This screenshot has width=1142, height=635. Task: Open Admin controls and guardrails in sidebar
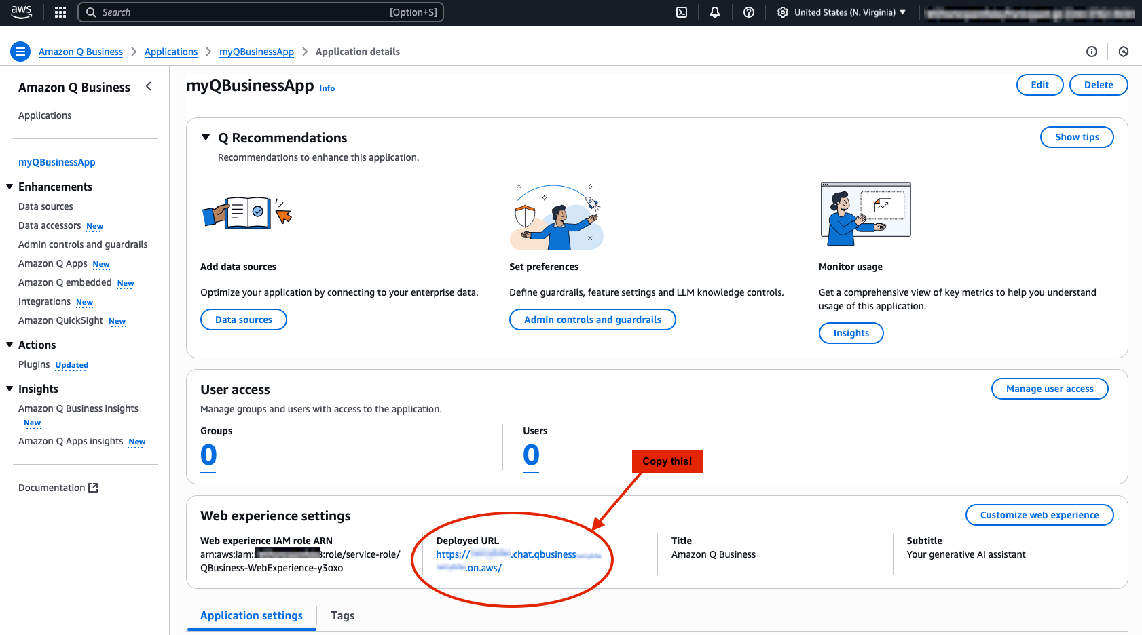pyautogui.click(x=83, y=244)
